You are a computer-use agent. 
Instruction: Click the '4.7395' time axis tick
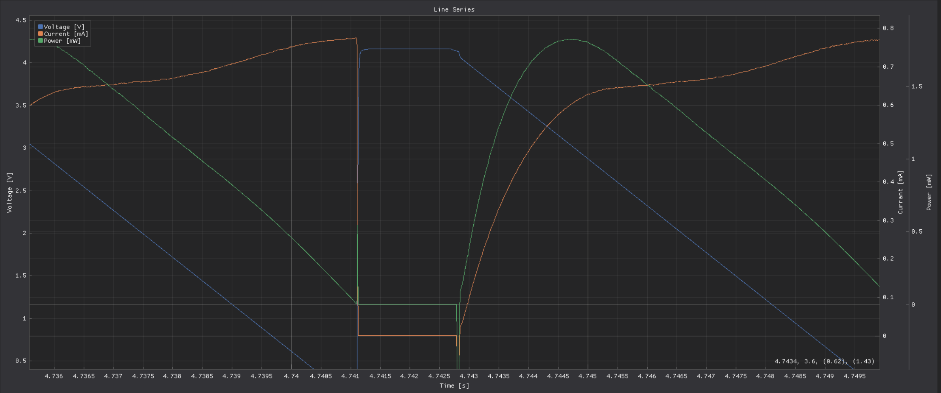click(261, 376)
